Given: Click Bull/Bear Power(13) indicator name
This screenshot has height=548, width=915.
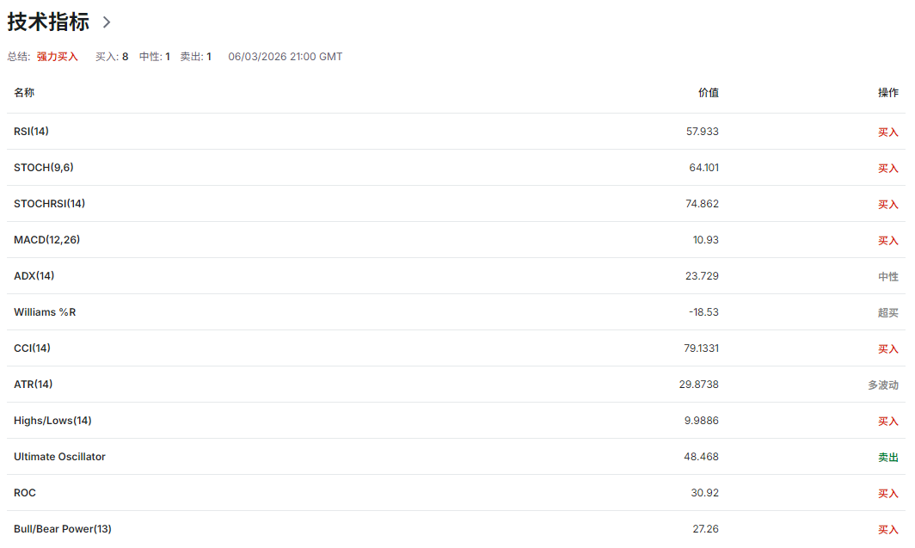Looking at the screenshot, I should click(63, 529).
